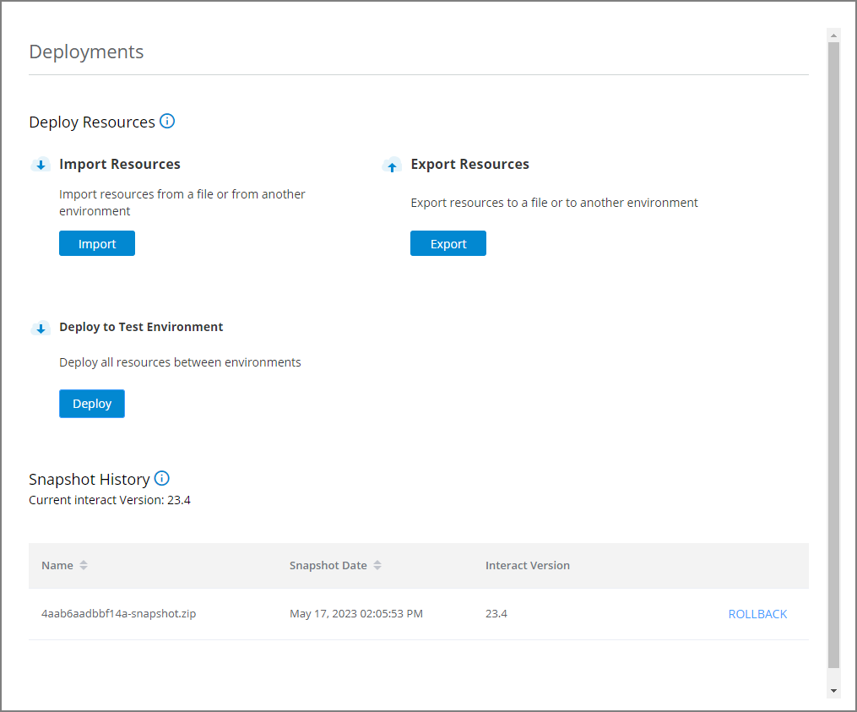This screenshot has height=712, width=857.
Task: Click the Import Resources heading
Action: click(x=120, y=164)
